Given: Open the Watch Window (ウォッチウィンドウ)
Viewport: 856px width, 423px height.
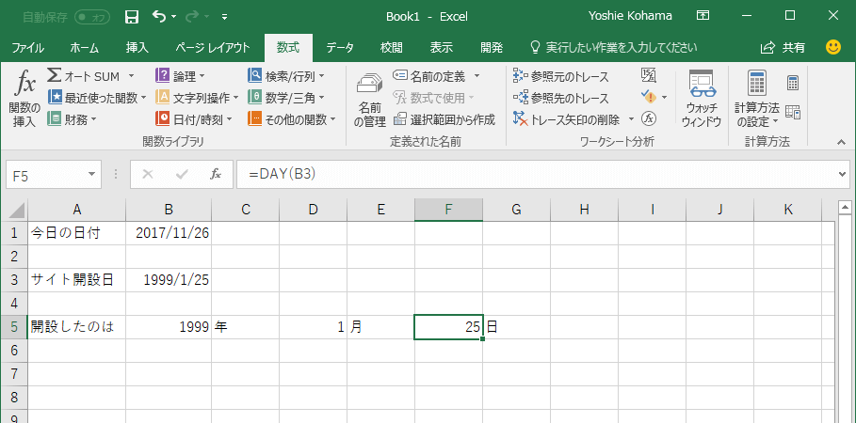Looking at the screenshot, I should 702,98.
